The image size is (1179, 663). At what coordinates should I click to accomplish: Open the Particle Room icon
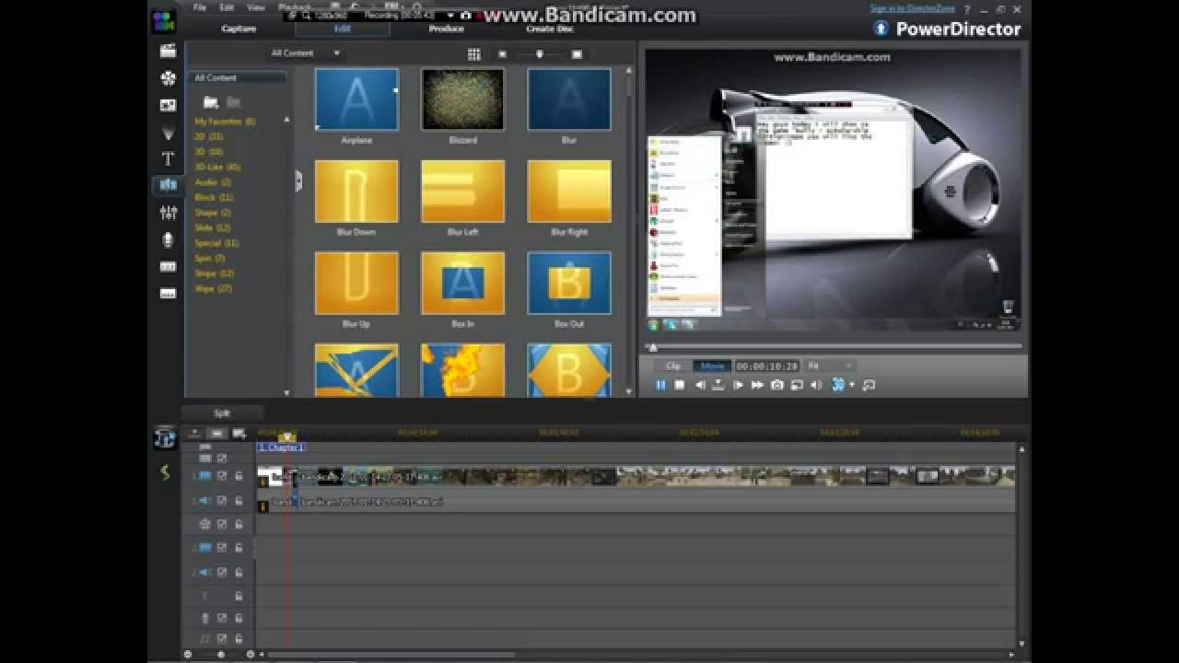[168, 133]
